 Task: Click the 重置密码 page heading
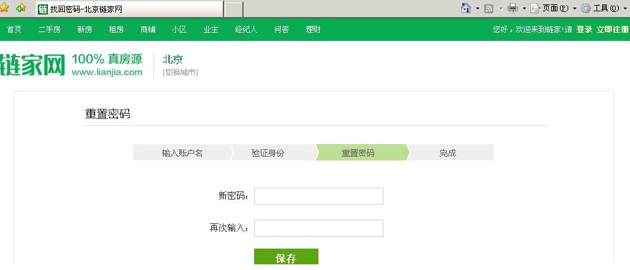(x=108, y=113)
